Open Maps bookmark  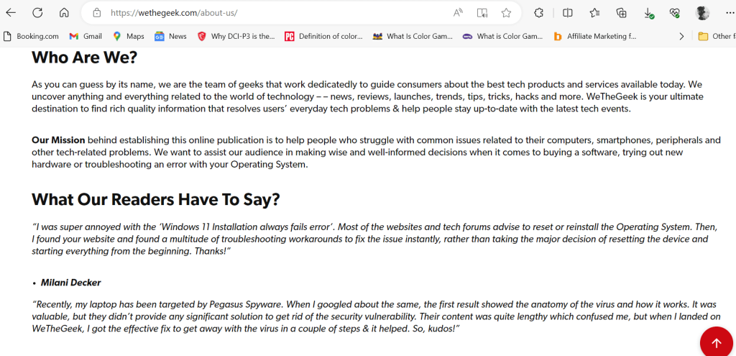tap(129, 36)
